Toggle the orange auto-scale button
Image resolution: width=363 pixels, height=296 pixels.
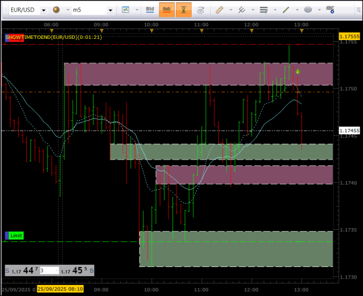pos(184,10)
